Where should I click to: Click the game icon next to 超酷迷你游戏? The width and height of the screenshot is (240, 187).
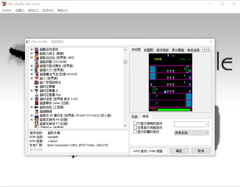coord(36,49)
